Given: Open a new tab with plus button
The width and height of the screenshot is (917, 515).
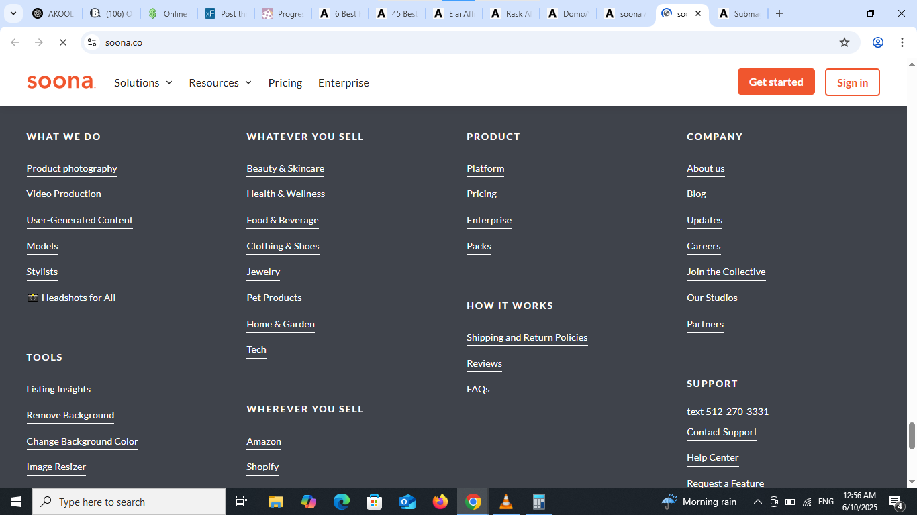Looking at the screenshot, I should tap(779, 13).
